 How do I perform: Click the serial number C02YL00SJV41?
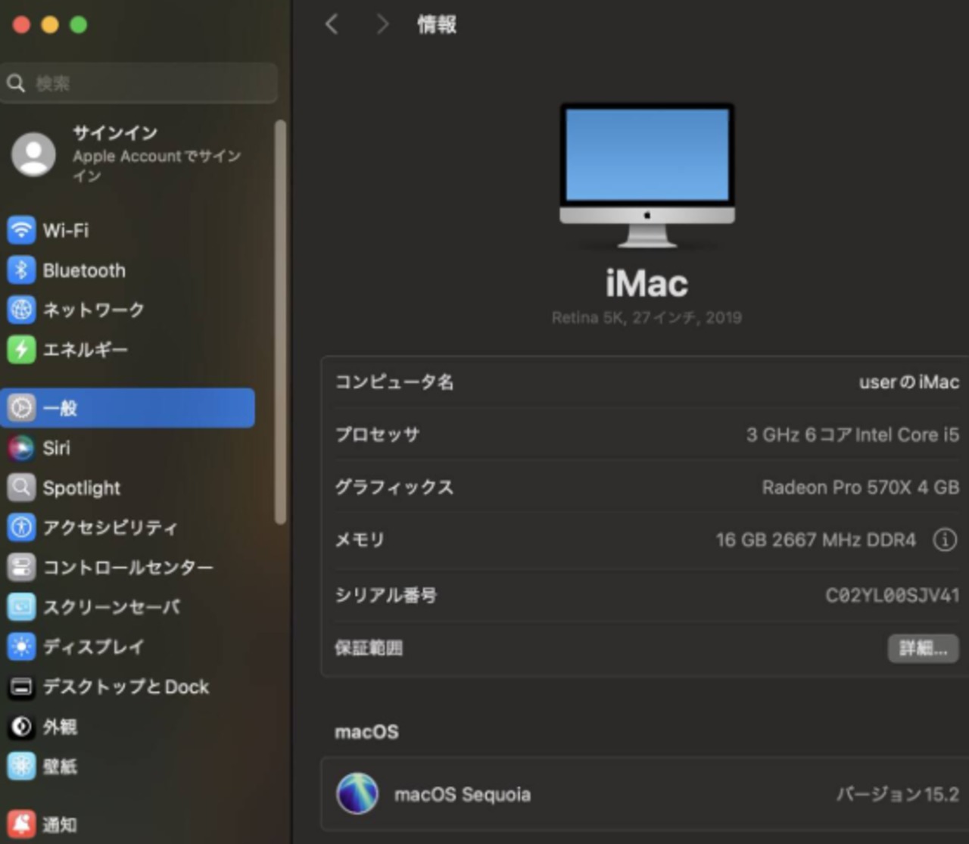tap(893, 595)
